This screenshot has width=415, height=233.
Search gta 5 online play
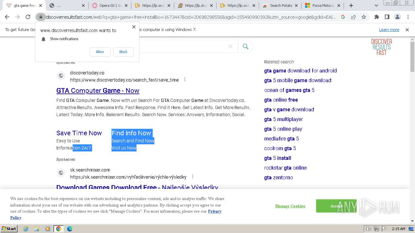(283, 129)
